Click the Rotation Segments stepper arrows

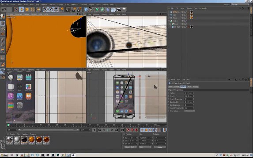point(193,108)
